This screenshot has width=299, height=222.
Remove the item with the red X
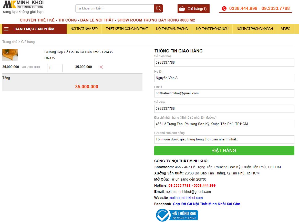tap(101, 67)
